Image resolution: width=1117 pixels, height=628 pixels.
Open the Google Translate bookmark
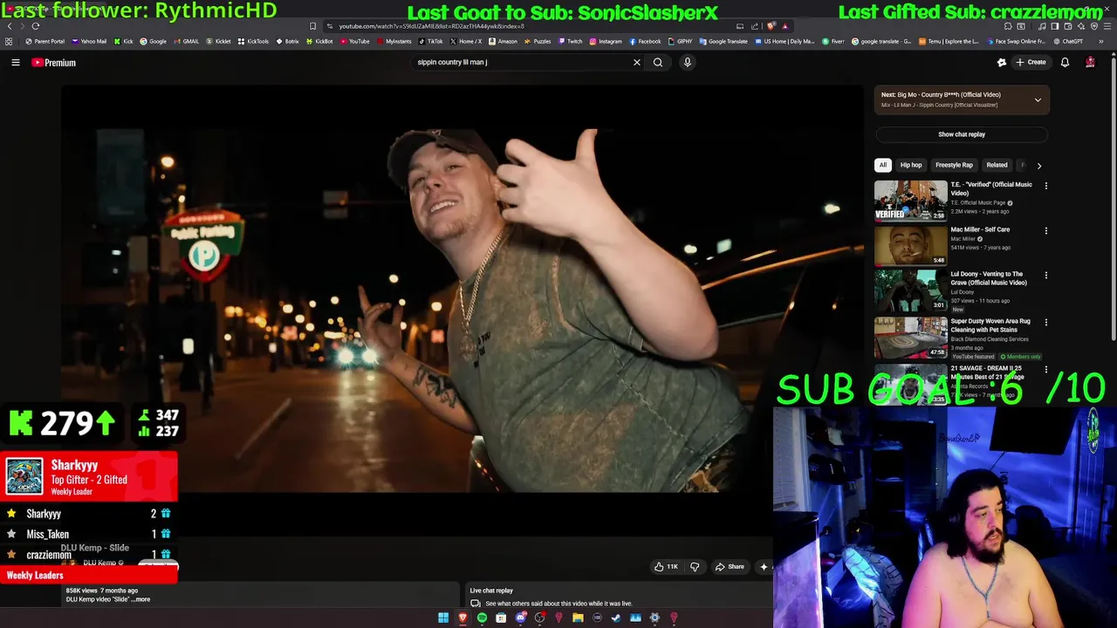pyautogui.click(x=723, y=41)
